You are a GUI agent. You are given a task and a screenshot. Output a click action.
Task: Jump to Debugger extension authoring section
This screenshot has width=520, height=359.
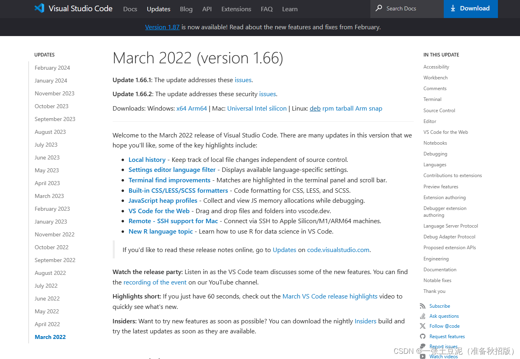445,212
